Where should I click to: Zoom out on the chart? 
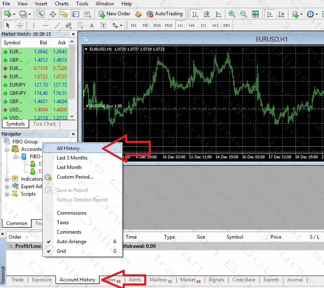pyautogui.click(x=243, y=14)
